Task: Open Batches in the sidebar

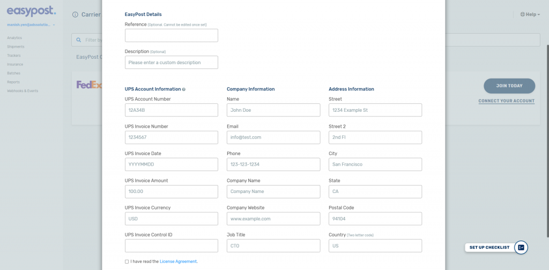Action: pyautogui.click(x=13, y=73)
